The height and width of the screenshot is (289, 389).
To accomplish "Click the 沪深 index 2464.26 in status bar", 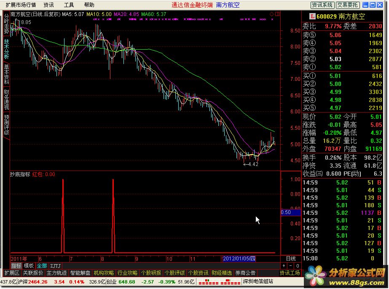I will 32,282.
